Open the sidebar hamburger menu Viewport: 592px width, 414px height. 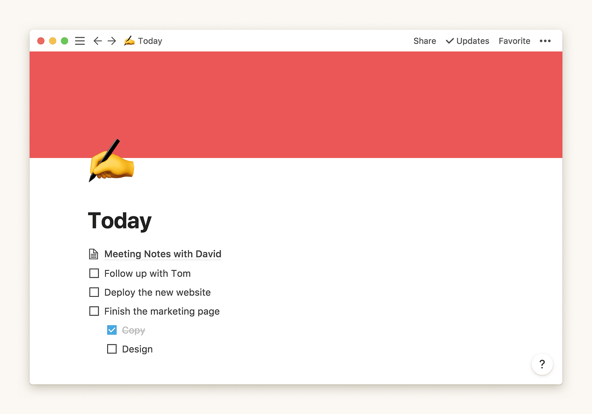click(x=80, y=41)
